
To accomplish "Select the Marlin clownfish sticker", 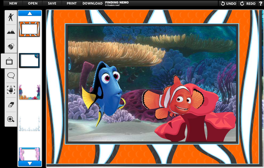I will pos(173,98).
